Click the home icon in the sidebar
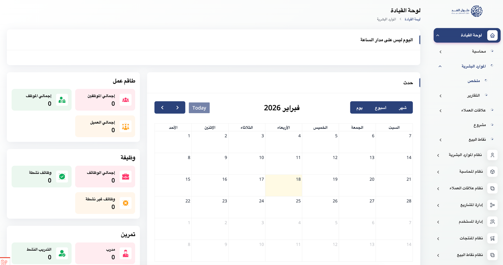Viewport: 503px width, 265px height. 492,36
